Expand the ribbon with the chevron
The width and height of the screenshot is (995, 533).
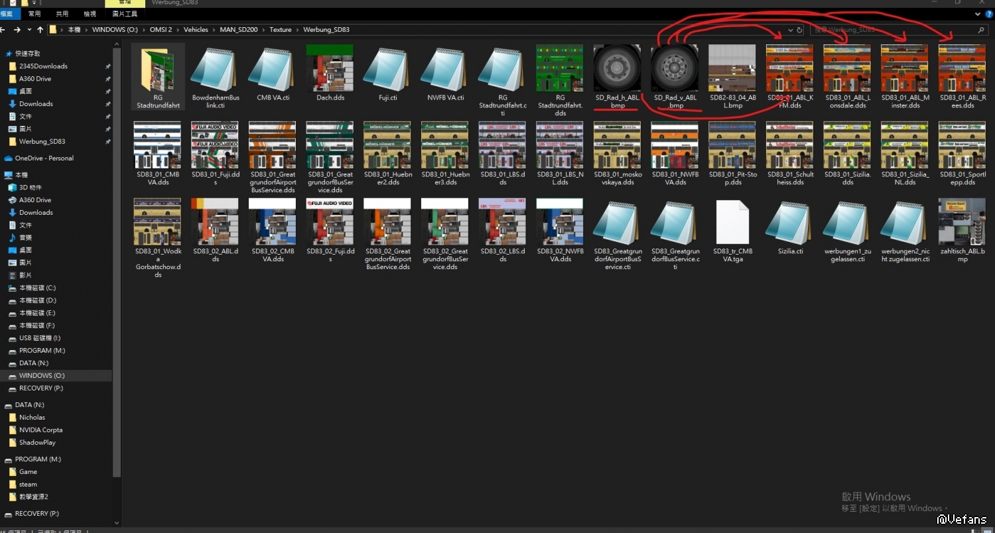pos(979,13)
